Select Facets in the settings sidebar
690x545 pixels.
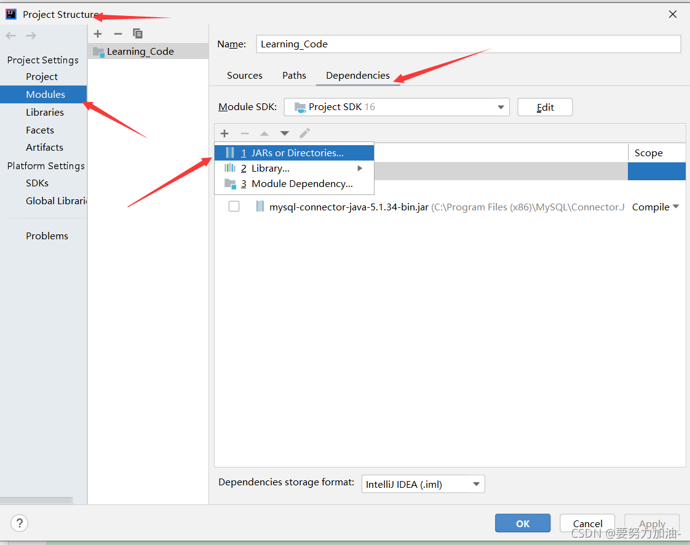pyautogui.click(x=44, y=130)
